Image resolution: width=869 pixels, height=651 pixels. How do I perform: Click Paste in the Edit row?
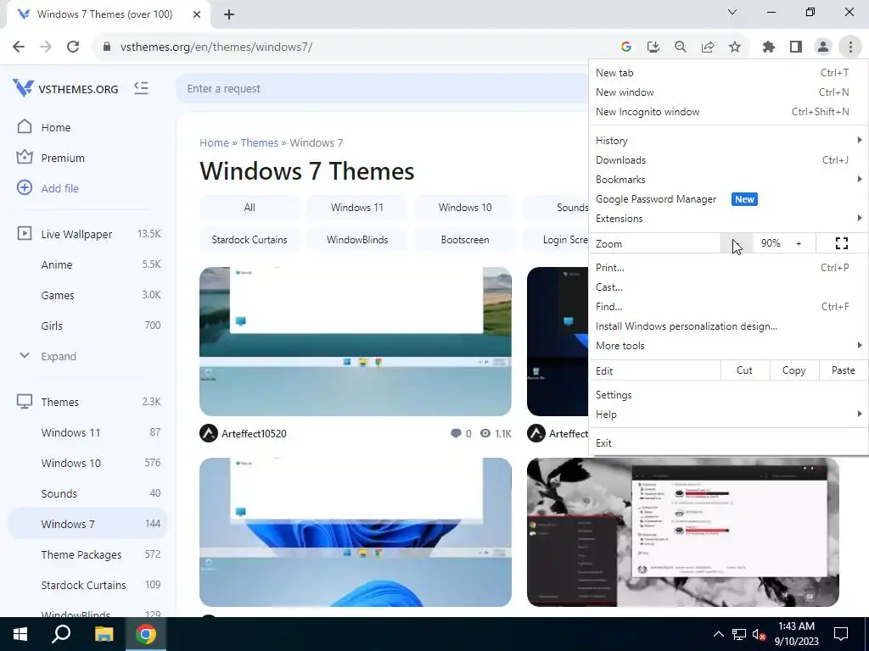pos(843,370)
